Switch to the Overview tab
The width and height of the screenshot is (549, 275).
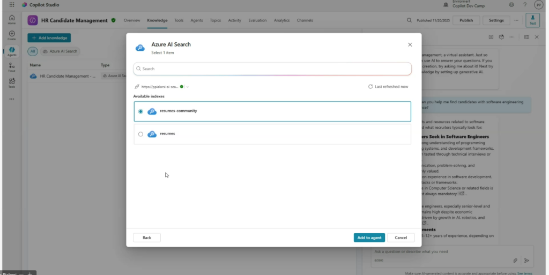pyautogui.click(x=132, y=20)
